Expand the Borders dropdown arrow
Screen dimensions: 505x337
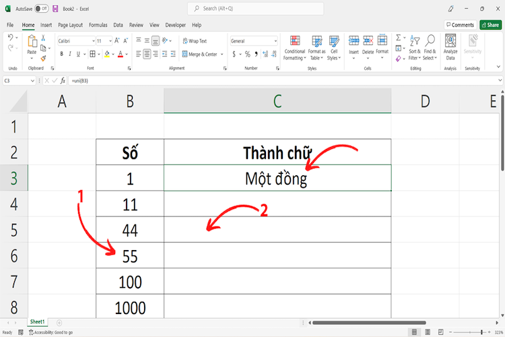pos(99,54)
